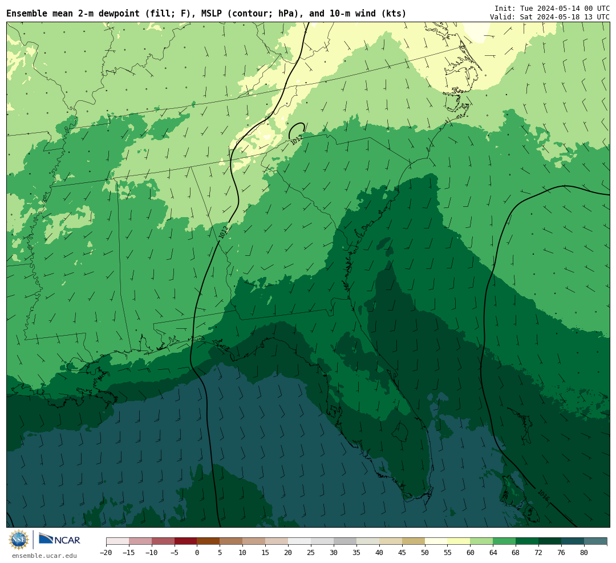Pick the 5 to 10 colorbar swatch

pos(232,541)
